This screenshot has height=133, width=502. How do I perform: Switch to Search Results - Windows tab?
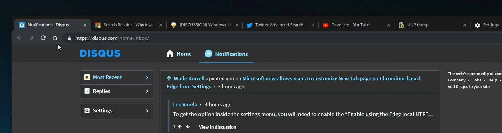[x=129, y=25]
